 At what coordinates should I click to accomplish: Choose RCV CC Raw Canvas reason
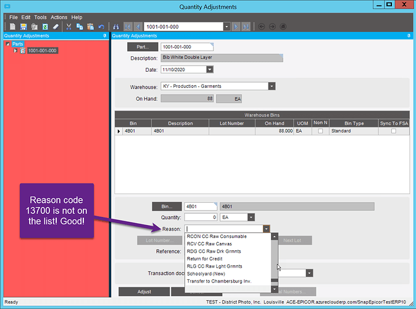228,244
